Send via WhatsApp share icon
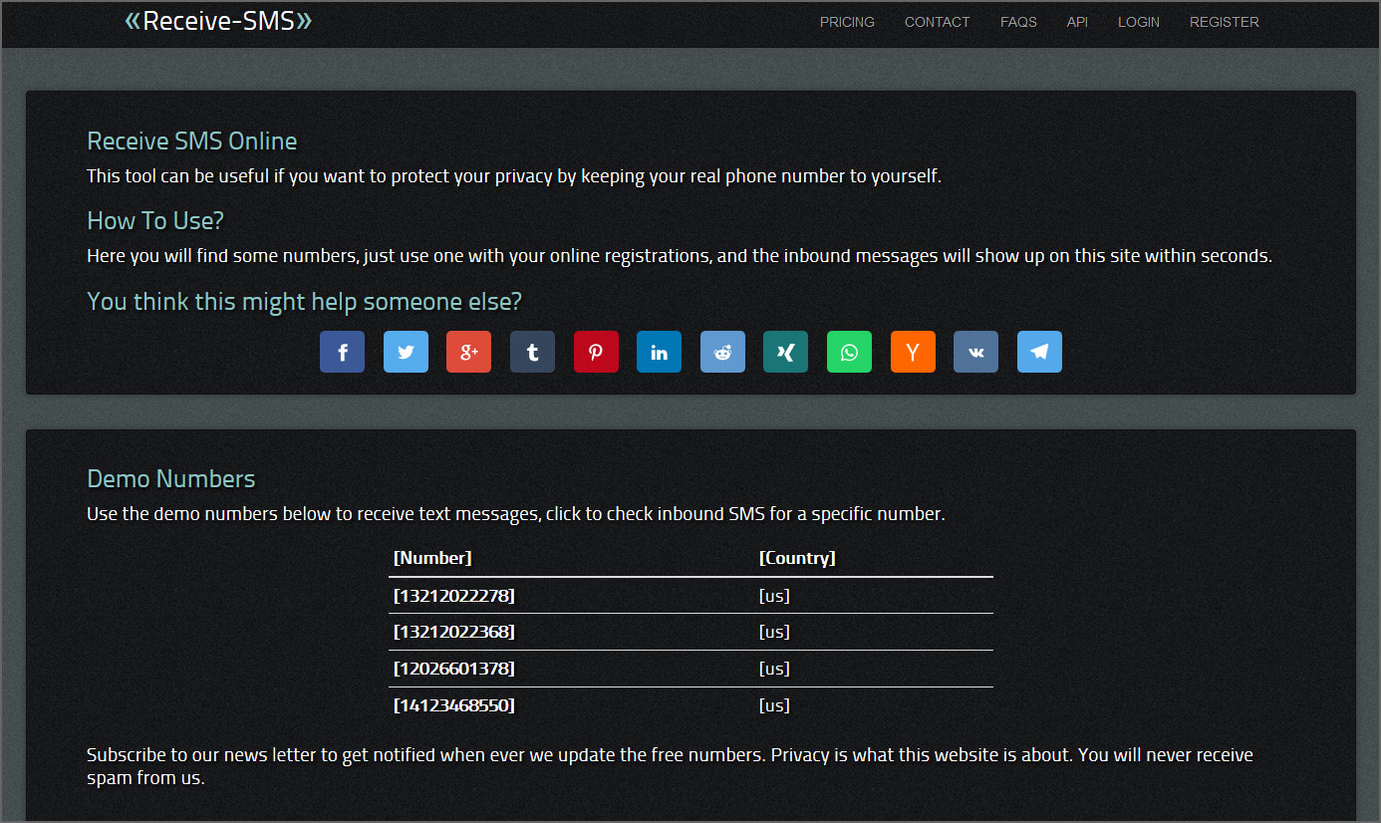Viewport: 1381px width, 823px height. point(849,353)
